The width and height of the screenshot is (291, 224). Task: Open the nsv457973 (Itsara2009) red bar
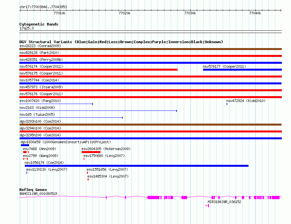coord(150,90)
